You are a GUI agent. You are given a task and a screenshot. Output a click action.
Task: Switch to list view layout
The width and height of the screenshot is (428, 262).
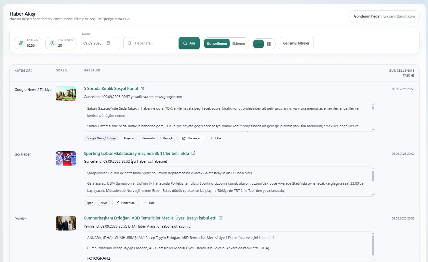(259, 44)
